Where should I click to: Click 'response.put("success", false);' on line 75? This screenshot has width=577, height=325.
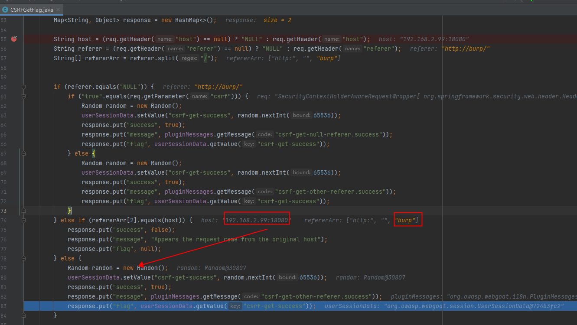(x=121, y=230)
